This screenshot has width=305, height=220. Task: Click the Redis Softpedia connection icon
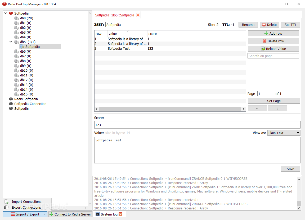(x=11, y=99)
